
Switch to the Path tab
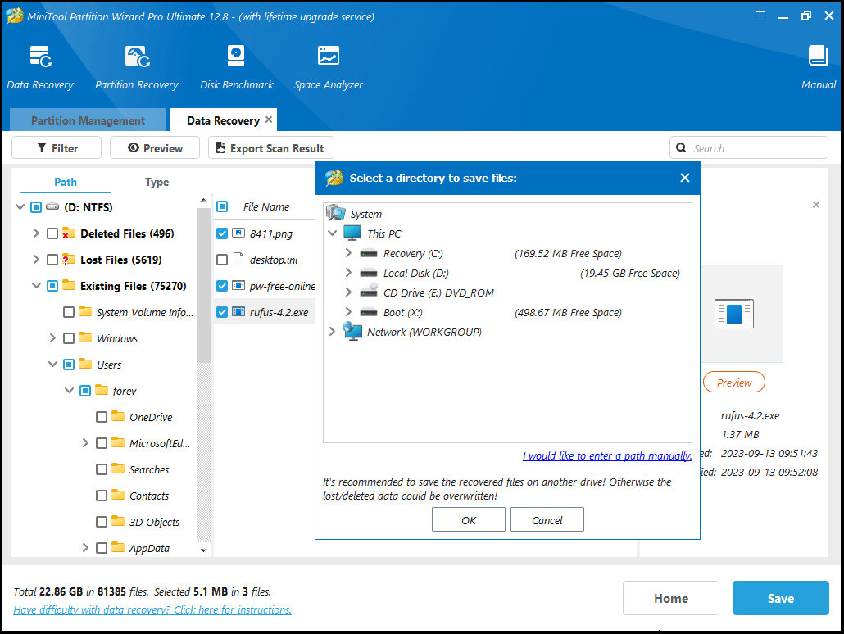tap(65, 182)
